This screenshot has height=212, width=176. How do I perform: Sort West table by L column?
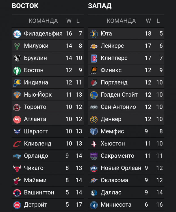[158, 21]
